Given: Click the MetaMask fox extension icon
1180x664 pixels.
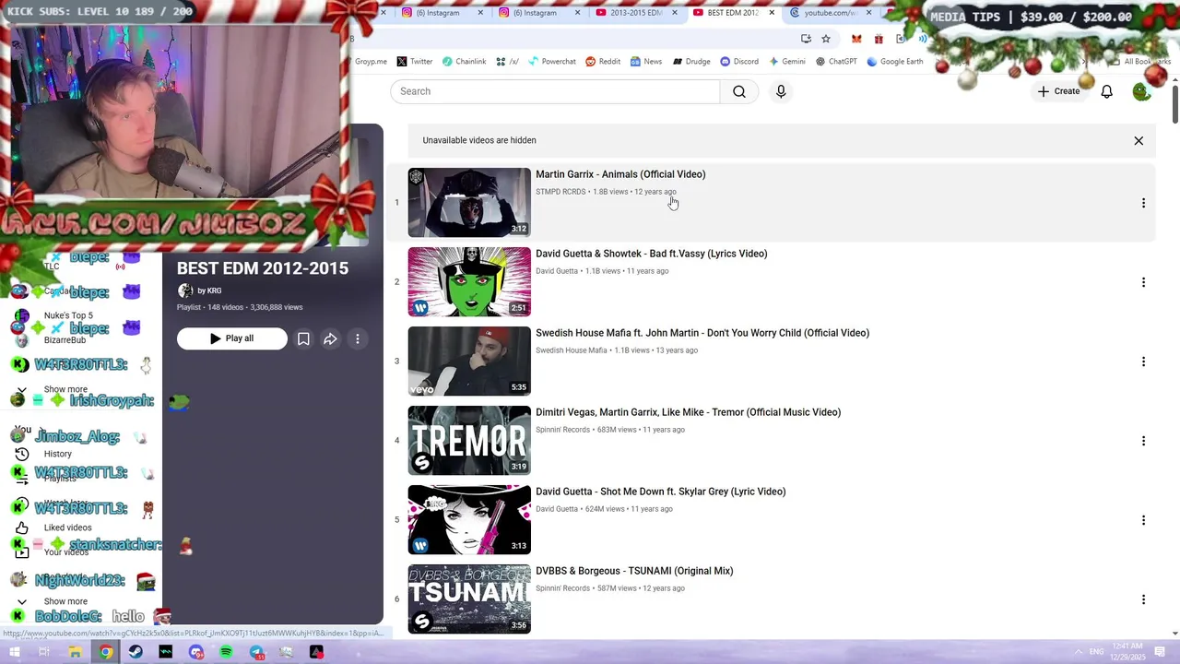Looking at the screenshot, I should [x=856, y=39].
